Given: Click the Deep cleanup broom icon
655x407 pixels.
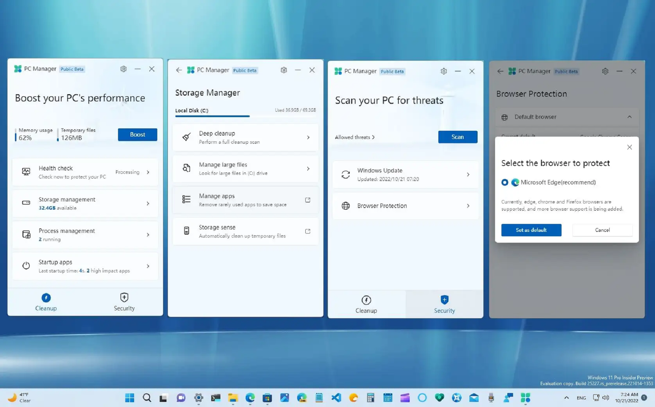Looking at the screenshot, I should 186,137.
